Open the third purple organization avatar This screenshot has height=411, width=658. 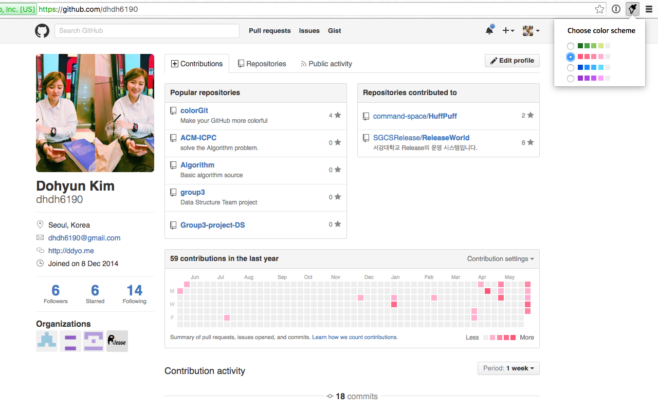[94, 341]
